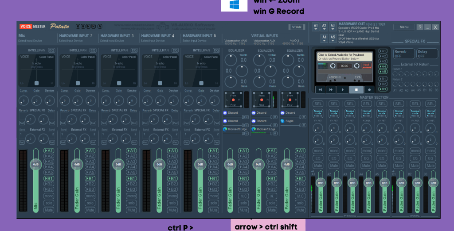Click the FX return R knob on bus A1

click(x=318, y=128)
